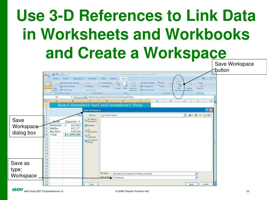Click the dialog's question mark help button
Viewport: 267px width, 200px height.
coord(207,110)
